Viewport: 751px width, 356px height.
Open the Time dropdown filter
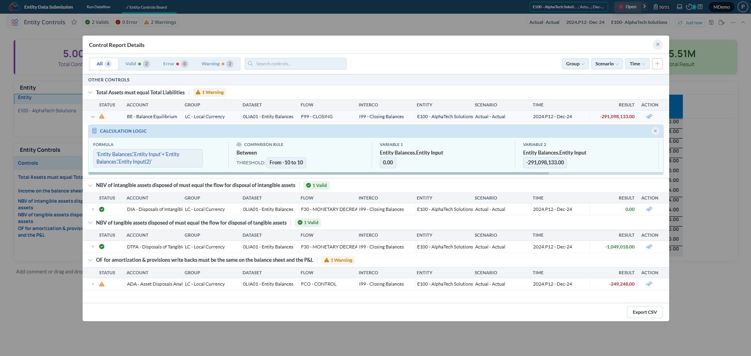click(x=637, y=64)
